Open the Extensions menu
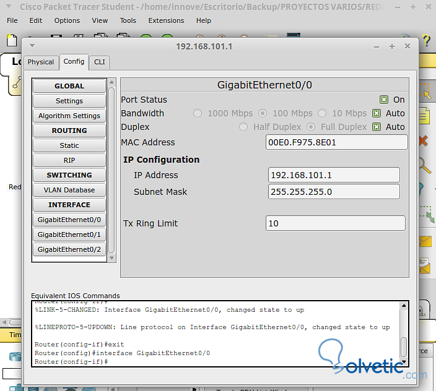436x391 pixels. coord(166,20)
